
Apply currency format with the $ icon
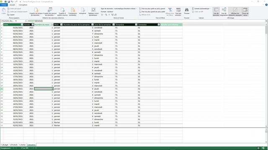point(102,15)
